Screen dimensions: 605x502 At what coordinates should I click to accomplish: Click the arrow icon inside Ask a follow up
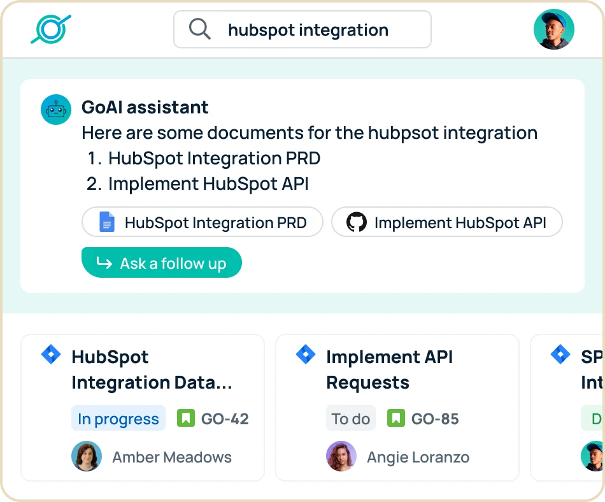click(104, 262)
